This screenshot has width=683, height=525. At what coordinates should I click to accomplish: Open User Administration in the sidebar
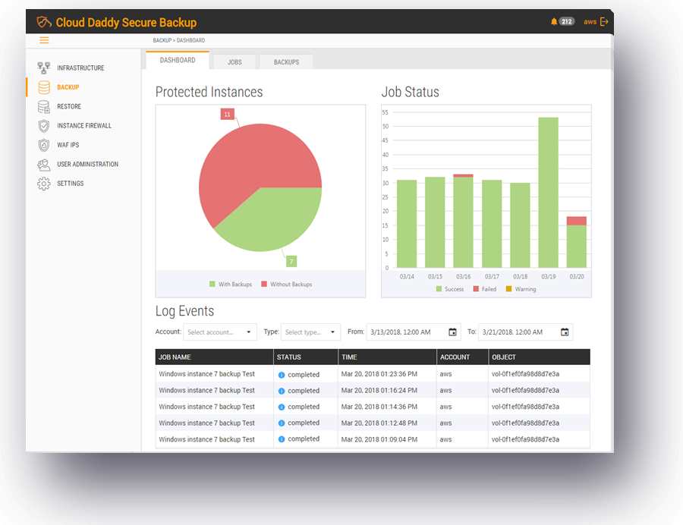tap(87, 164)
